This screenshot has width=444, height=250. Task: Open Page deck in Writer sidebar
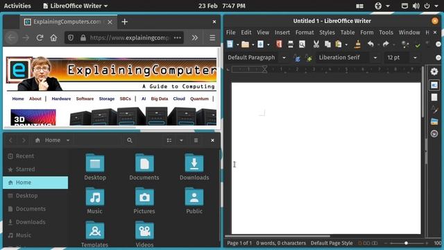click(x=434, y=97)
